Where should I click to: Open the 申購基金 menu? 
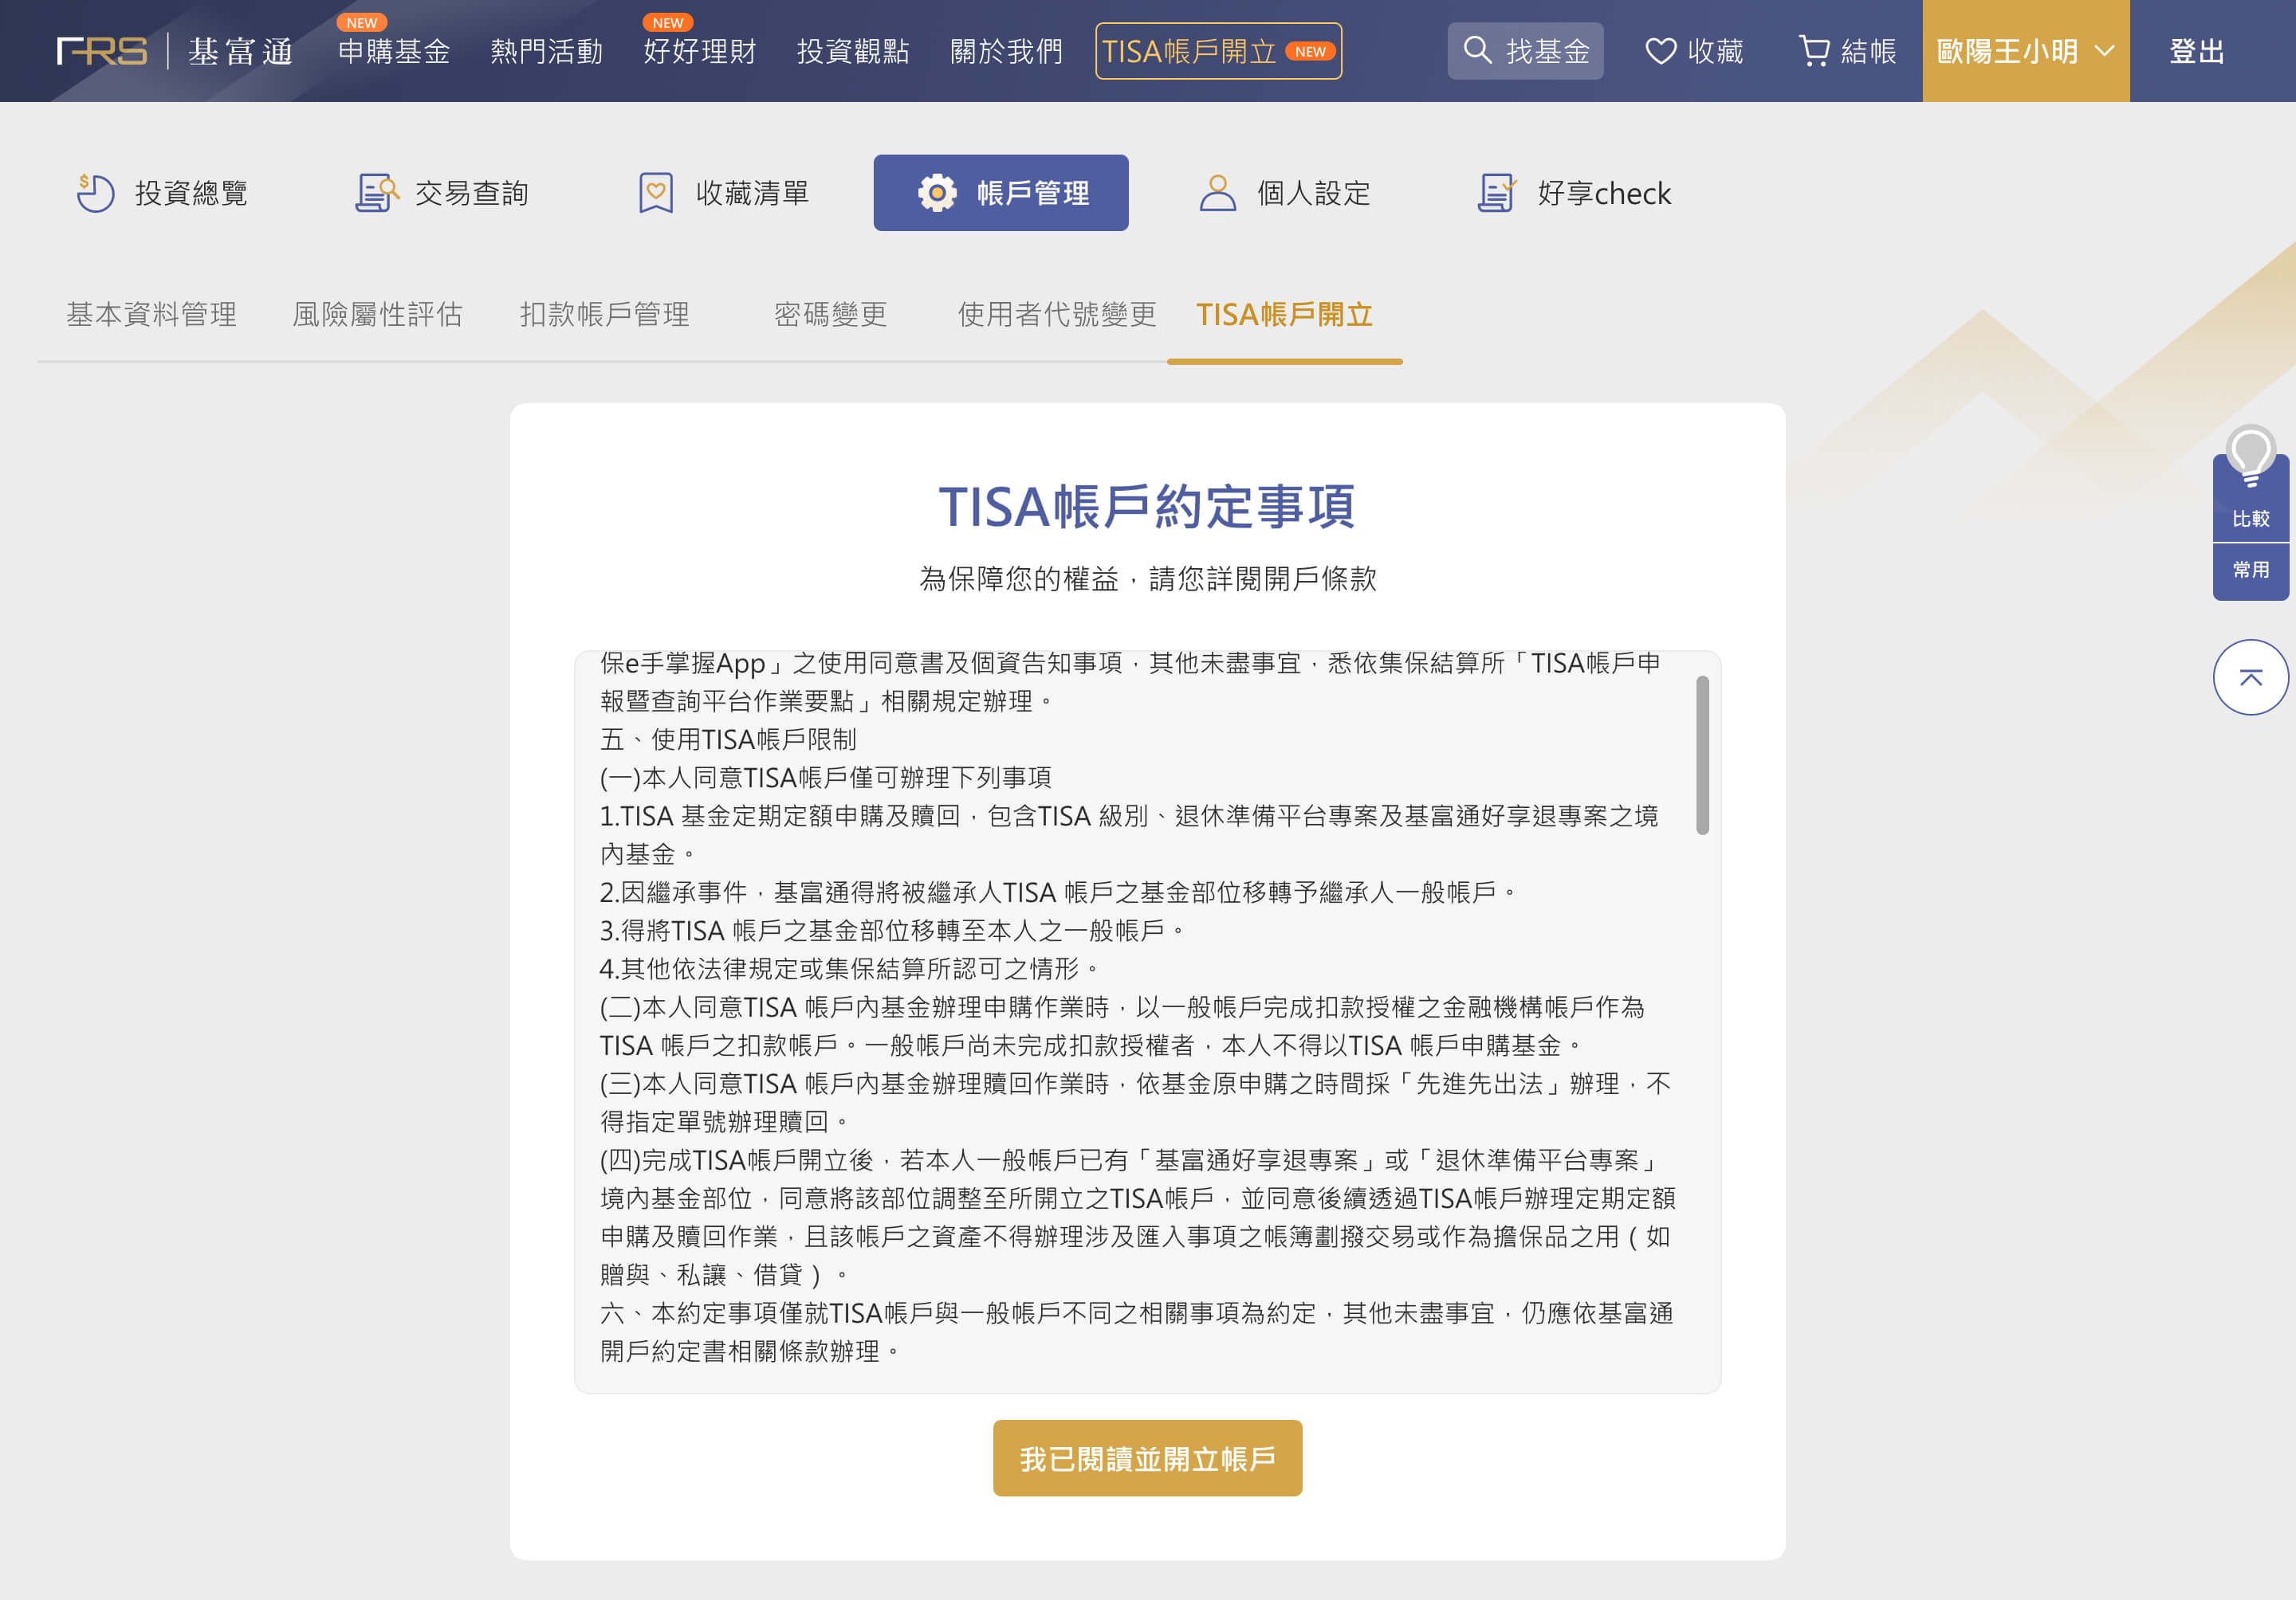tap(394, 51)
